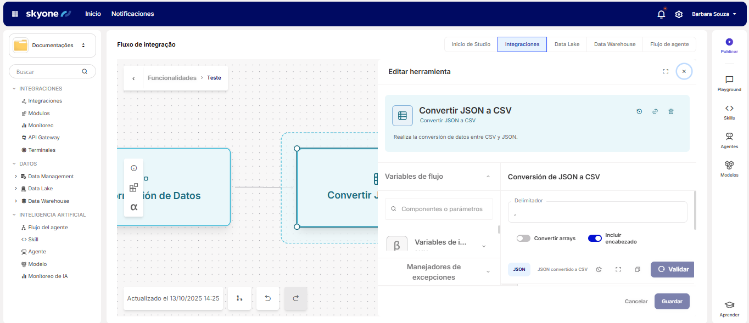Disable the Incluir encabezado toggle
This screenshot has width=749, height=323.
[595, 239]
